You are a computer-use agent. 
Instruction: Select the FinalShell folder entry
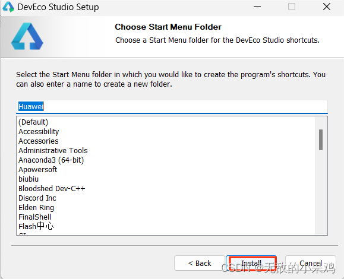point(34,217)
